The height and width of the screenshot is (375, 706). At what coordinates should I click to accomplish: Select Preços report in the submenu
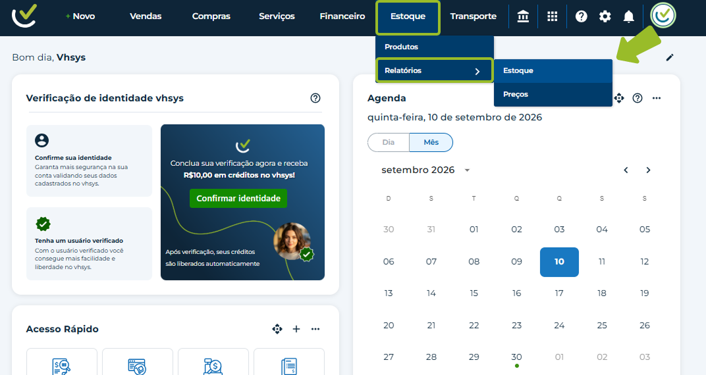(553, 95)
